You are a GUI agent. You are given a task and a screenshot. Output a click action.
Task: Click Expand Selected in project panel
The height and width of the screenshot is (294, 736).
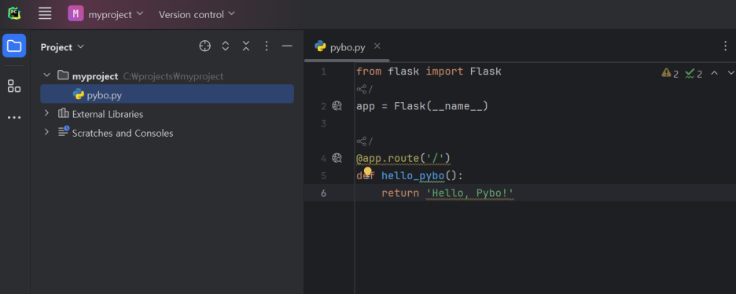pos(226,46)
